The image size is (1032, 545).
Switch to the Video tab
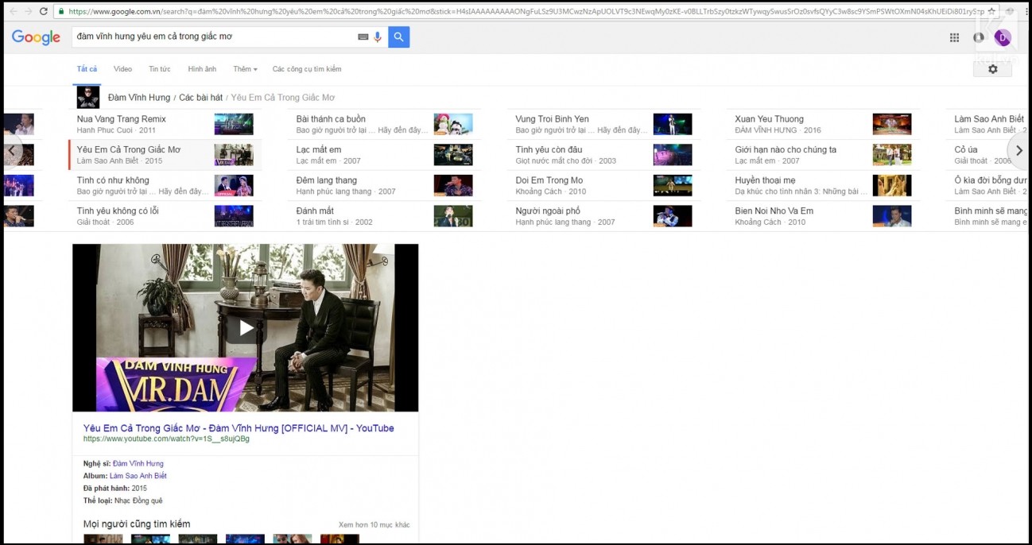click(x=122, y=69)
